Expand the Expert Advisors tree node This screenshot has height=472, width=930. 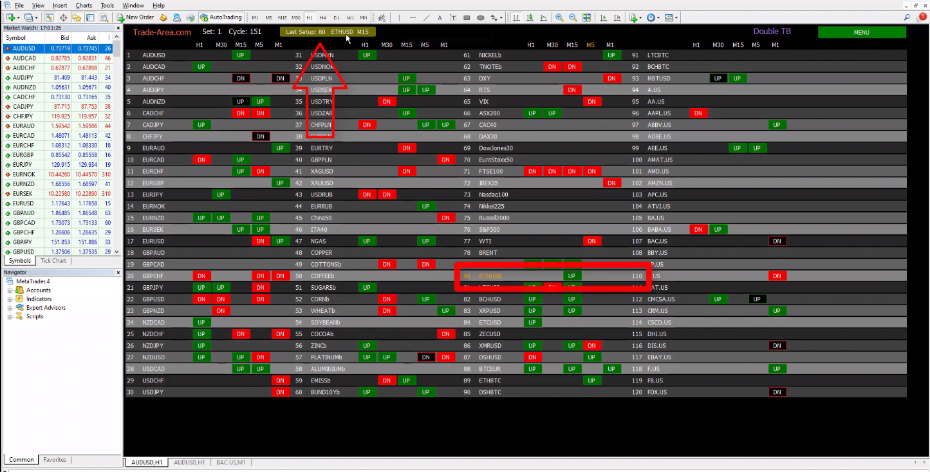(x=10, y=308)
